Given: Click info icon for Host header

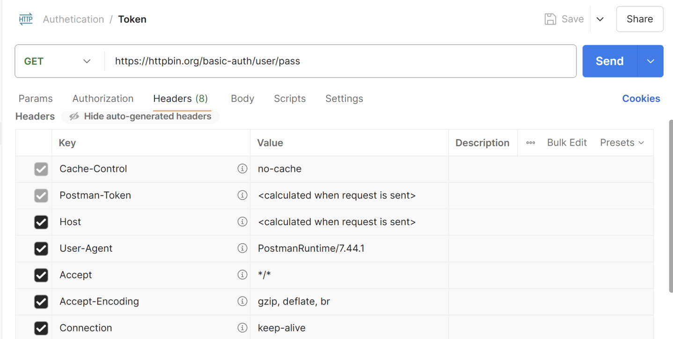Looking at the screenshot, I should point(242,222).
